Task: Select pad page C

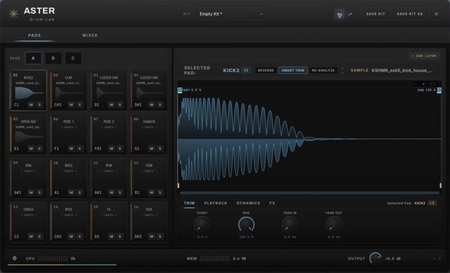Action: pyautogui.click(x=73, y=58)
